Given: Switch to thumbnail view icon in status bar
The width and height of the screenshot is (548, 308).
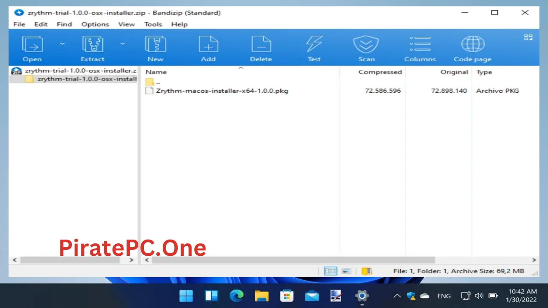Looking at the screenshot, I should [347, 271].
